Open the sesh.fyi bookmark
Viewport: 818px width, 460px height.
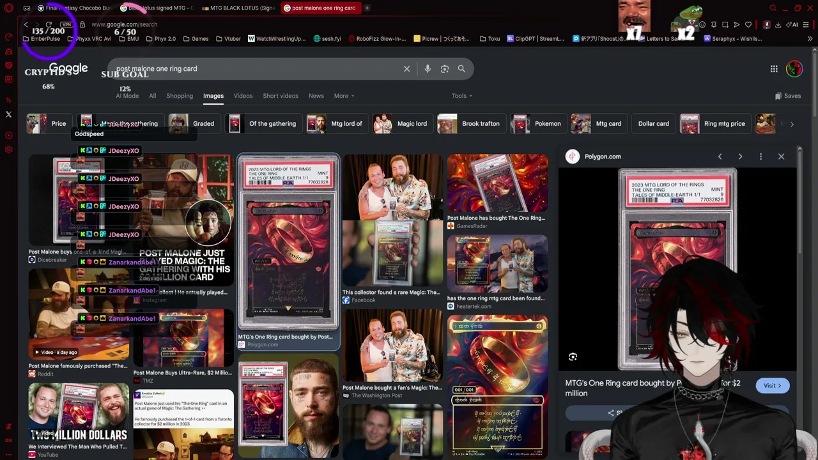tap(327, 39)
